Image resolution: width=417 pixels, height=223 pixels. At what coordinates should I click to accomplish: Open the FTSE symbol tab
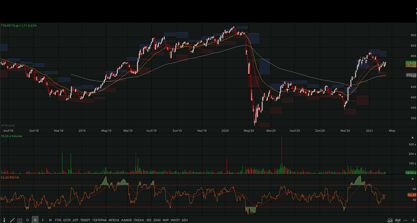[x=58, y=220]
